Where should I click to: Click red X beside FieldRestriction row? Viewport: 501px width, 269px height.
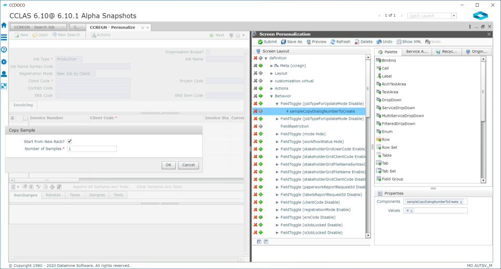tap(255, 126)
